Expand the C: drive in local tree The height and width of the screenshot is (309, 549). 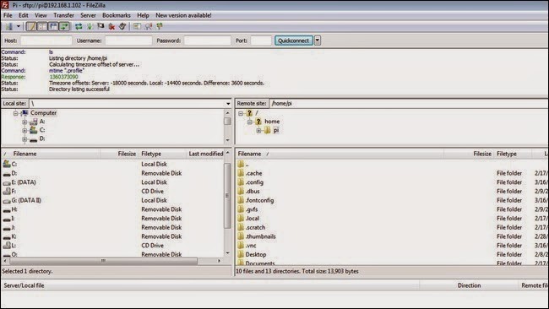(24, 130)
